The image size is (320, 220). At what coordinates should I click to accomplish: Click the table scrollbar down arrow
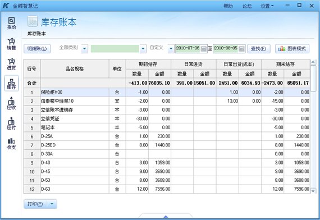[313, 191]
